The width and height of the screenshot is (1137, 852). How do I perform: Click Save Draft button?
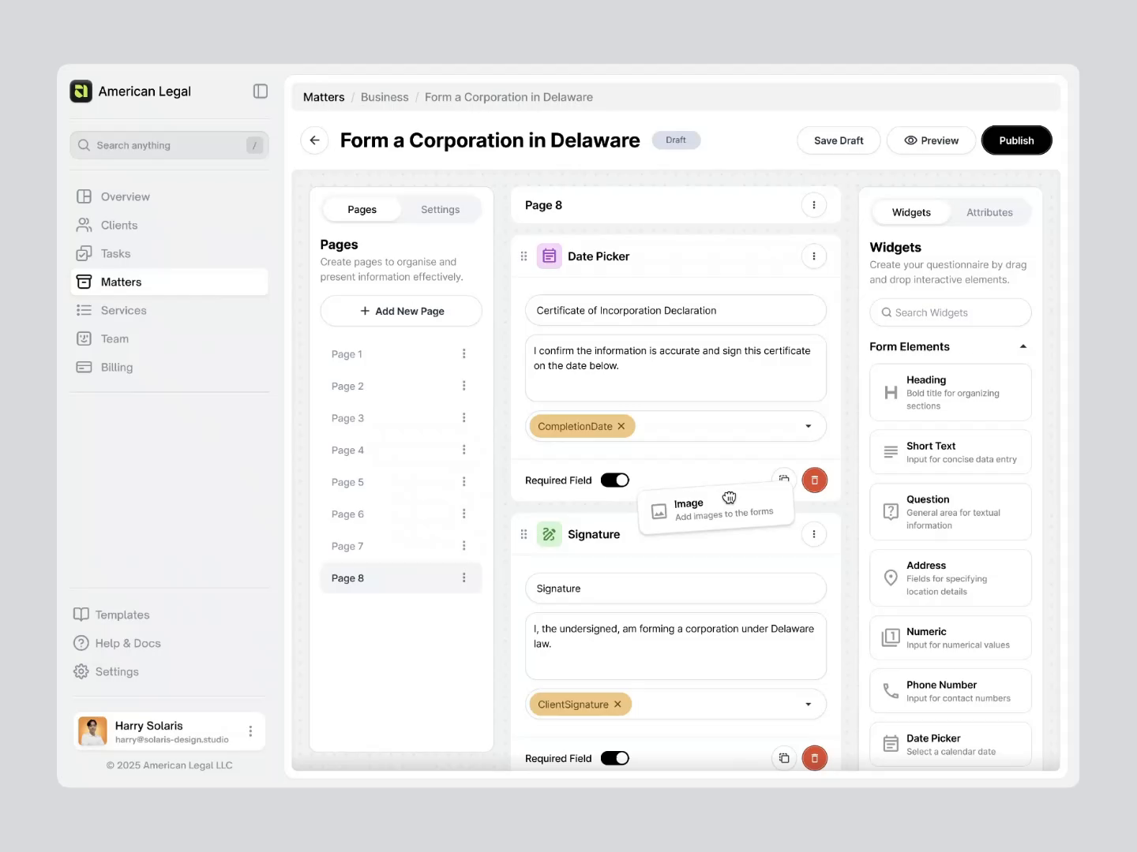839,140
